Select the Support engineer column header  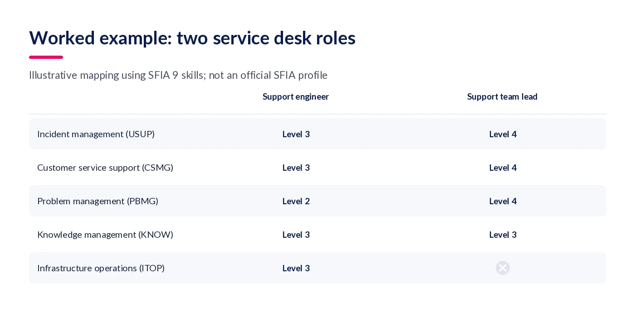click(x=296, y=96)
